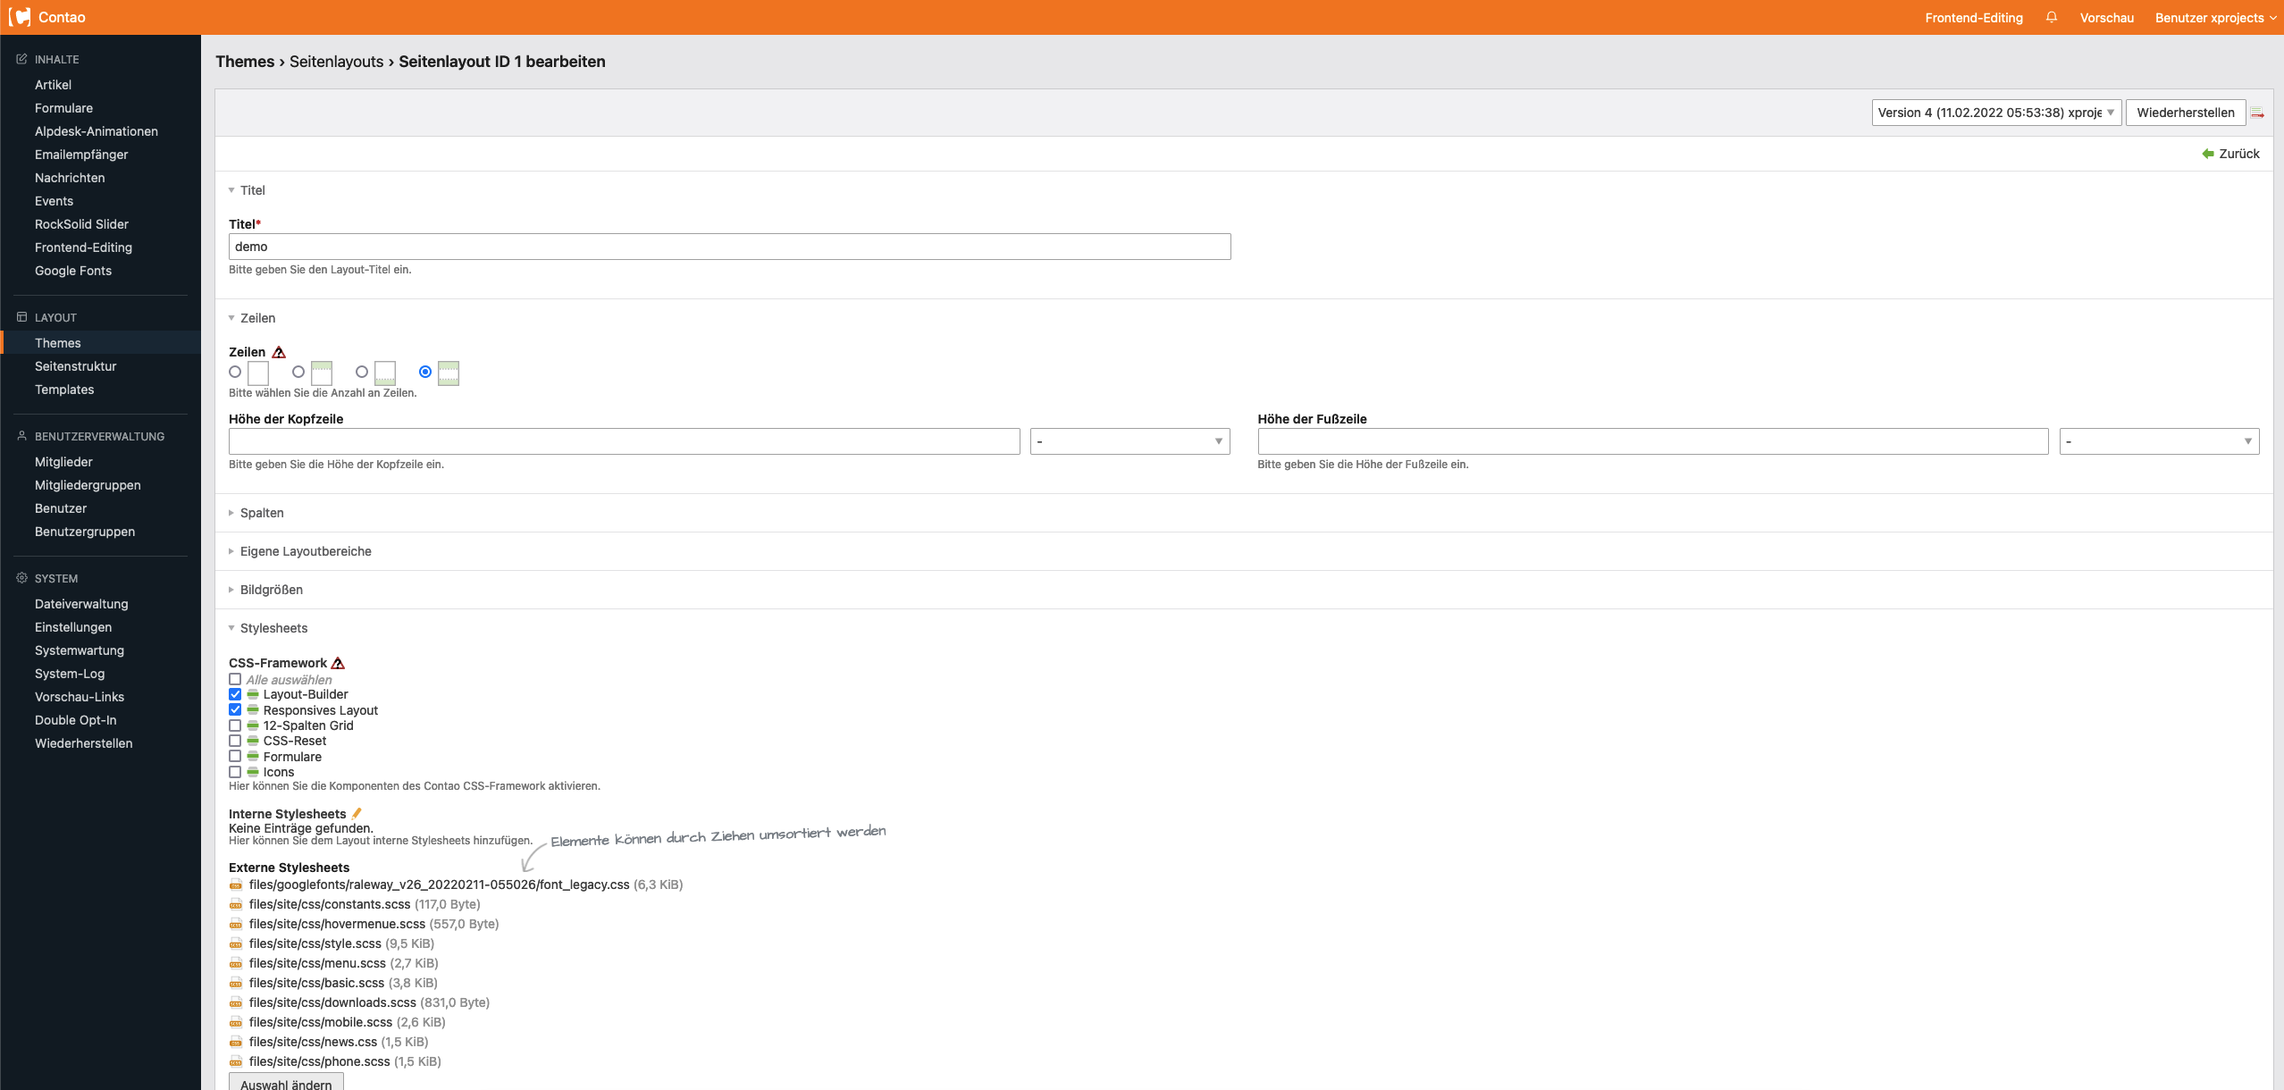This screenshot has width=2284, height=1090.
Task: Select the first Zeilen radio option
Action: click(x=235, y=372)
